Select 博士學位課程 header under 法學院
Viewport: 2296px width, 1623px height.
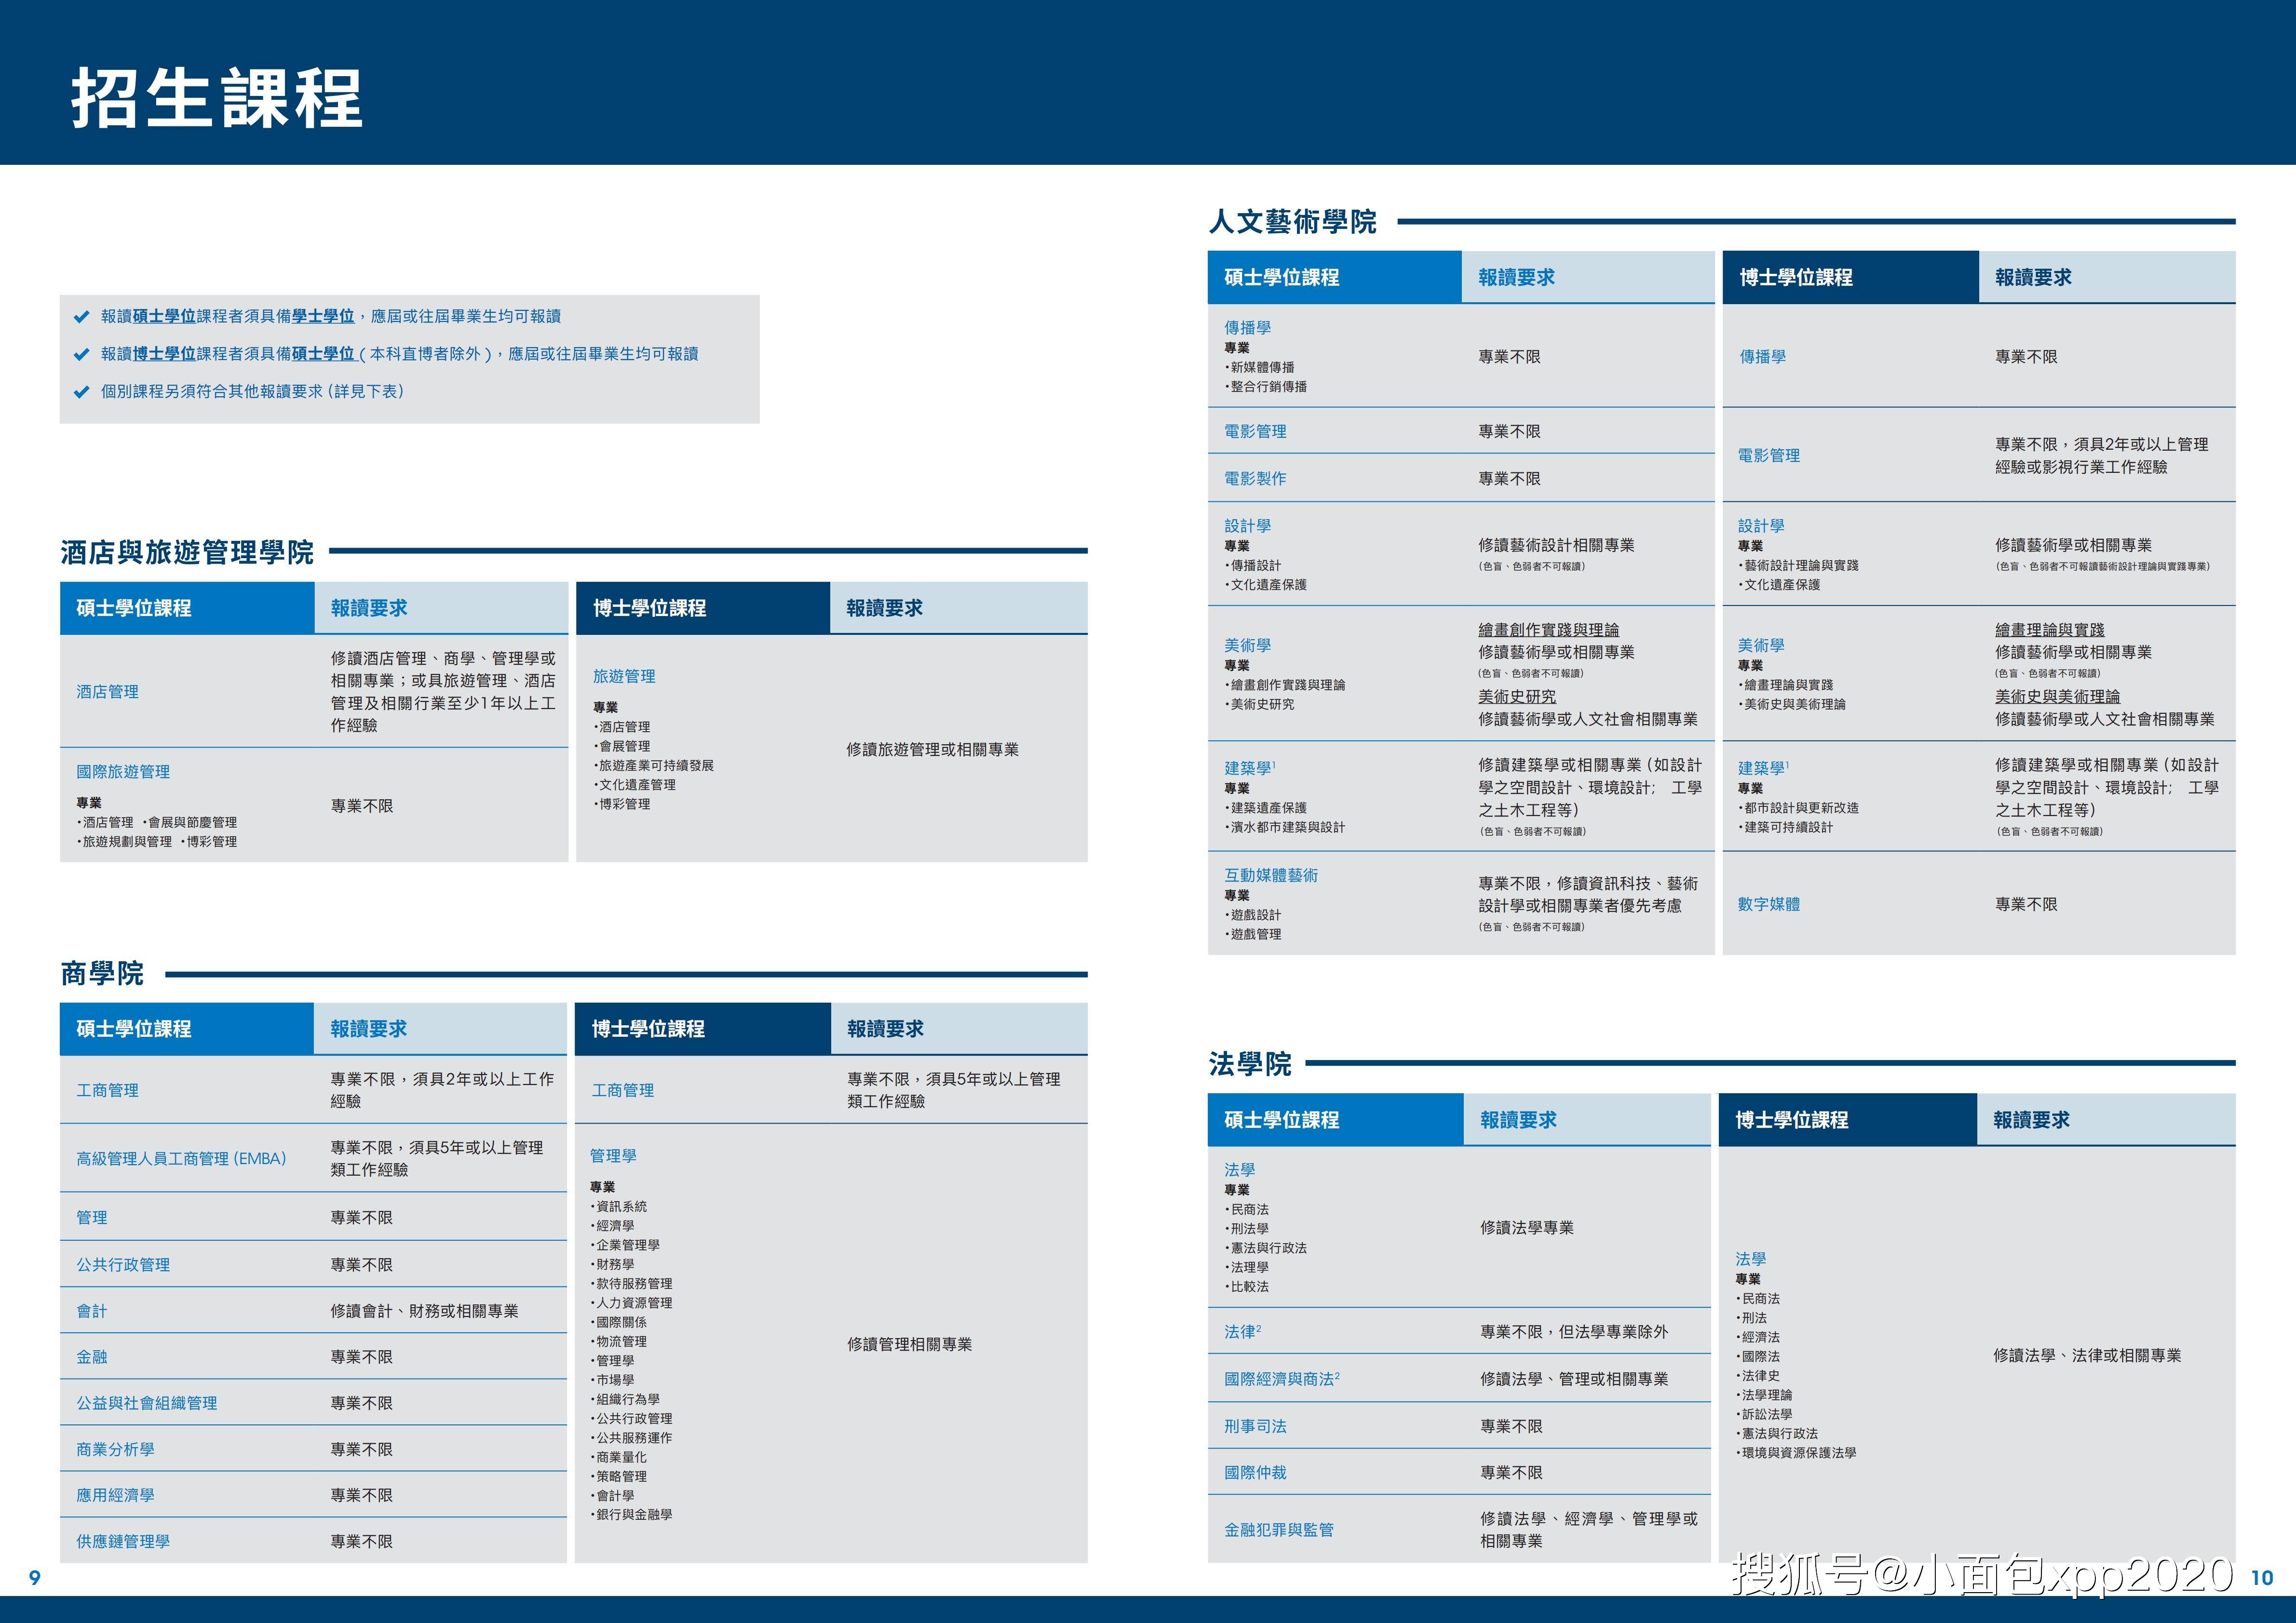coord(1792,1120)
